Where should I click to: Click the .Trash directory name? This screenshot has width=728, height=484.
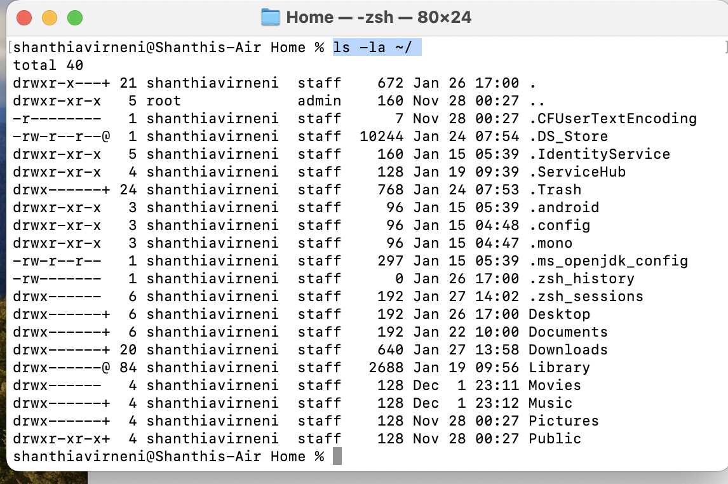[x=555, y=190]
